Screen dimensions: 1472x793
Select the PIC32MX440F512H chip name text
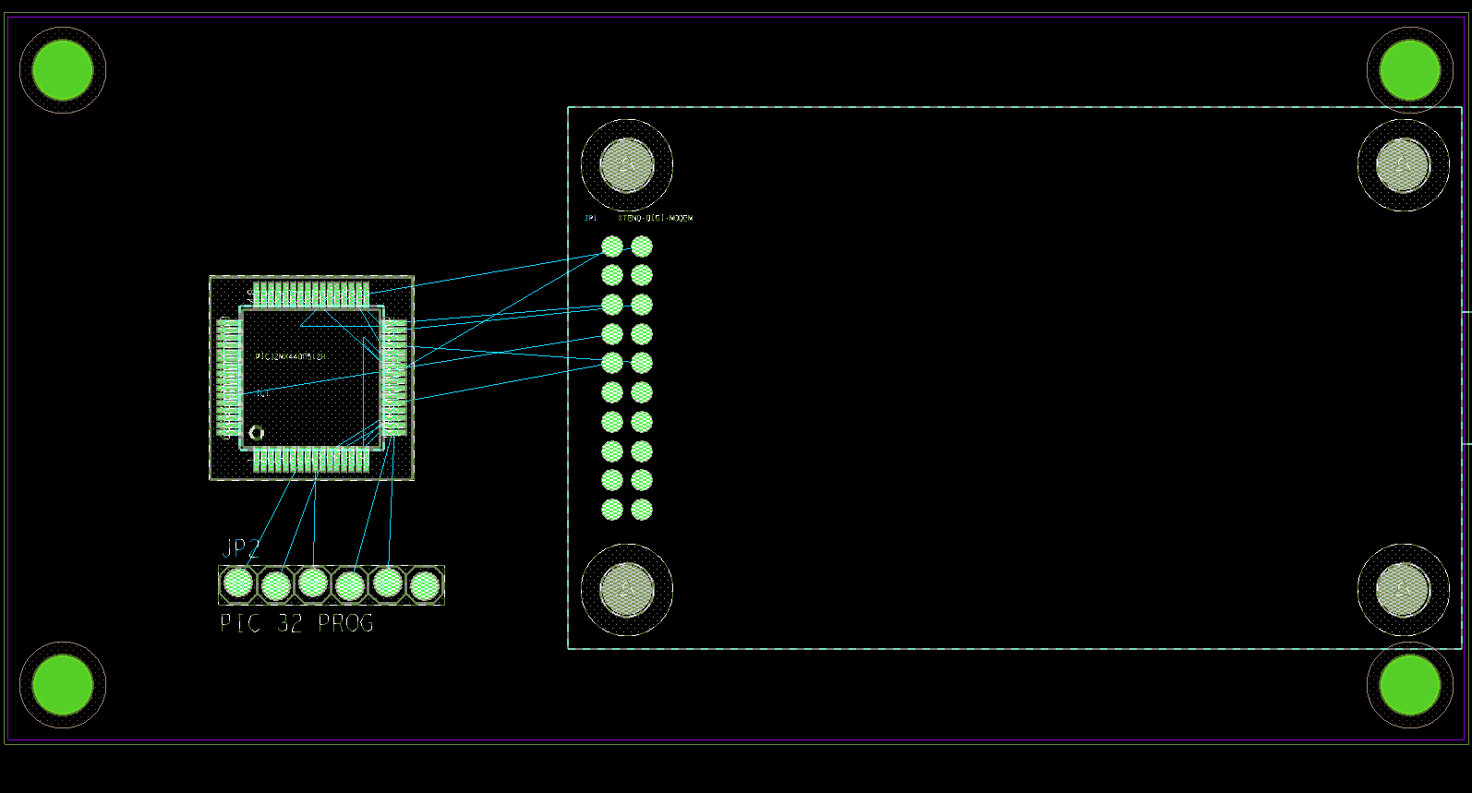click(x=290, y=356)
